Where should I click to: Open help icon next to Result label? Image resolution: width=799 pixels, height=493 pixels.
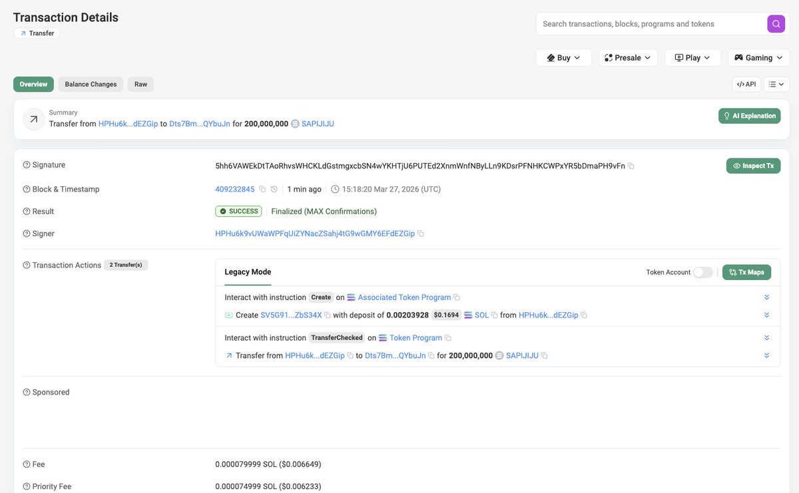(27, 212)
